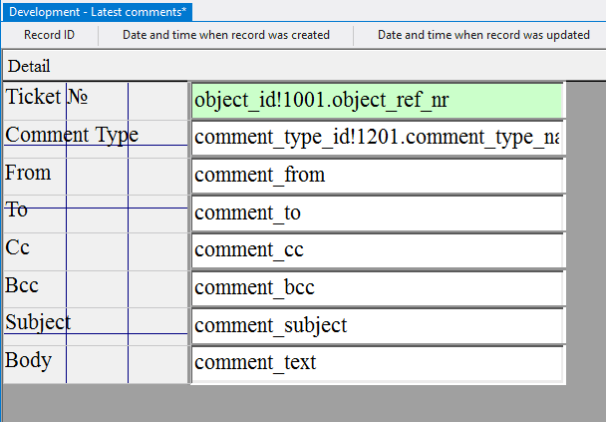The width and height of the screenshot is (606, 422).
Task: Select the Detail band header
Action: pos(29,66)
